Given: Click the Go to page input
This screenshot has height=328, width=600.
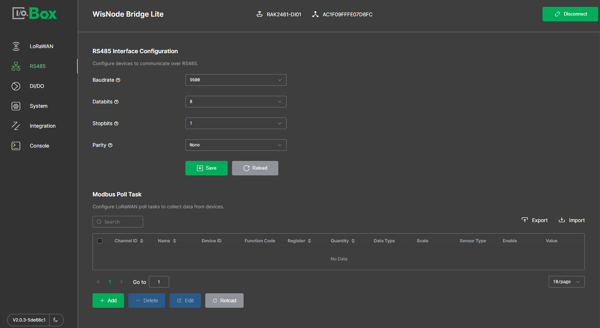Looking at the screenshot, I should point(159,282).
